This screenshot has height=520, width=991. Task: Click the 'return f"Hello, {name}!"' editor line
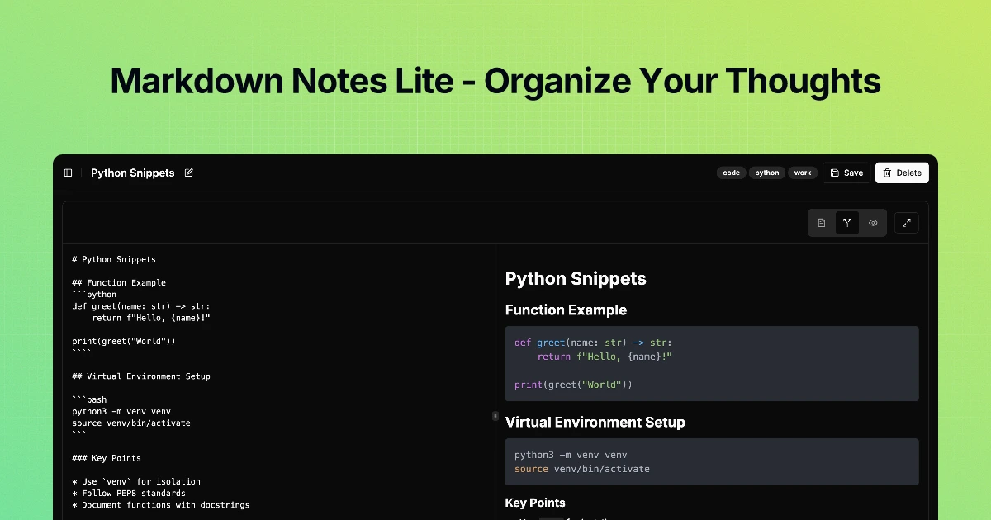(x=151, y=318)
